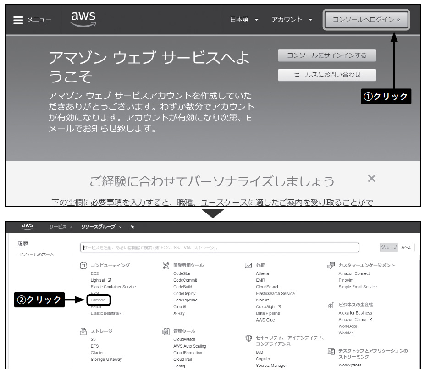
Task: Open the EFS service link
Action: point(94,346)
